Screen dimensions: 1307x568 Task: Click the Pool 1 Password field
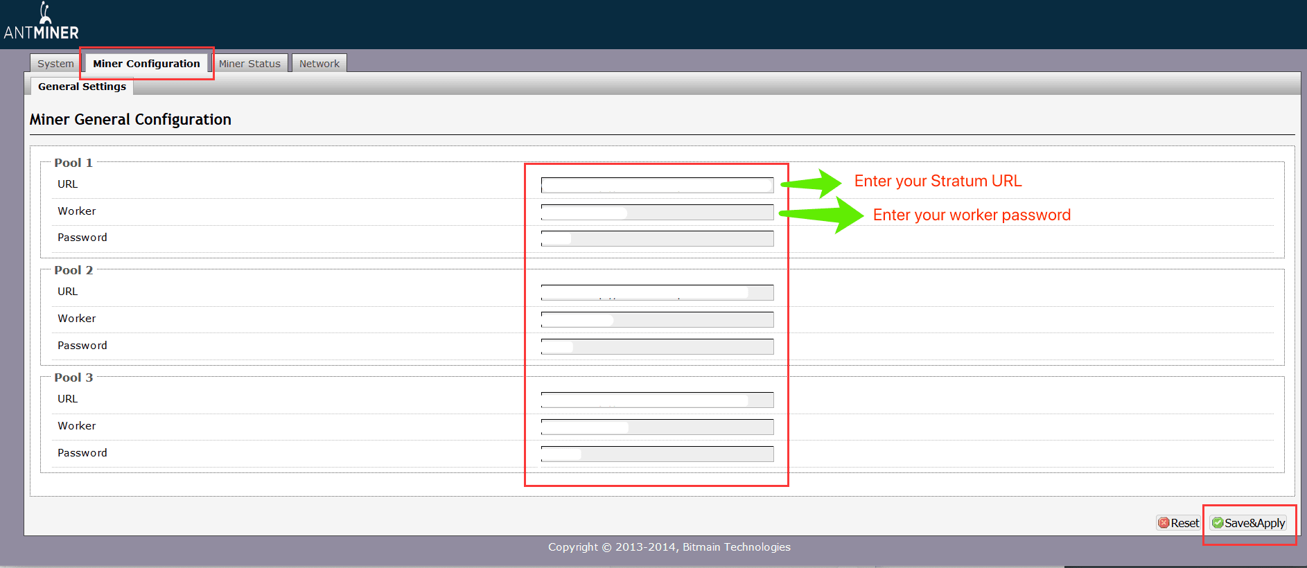pos(657,239)
